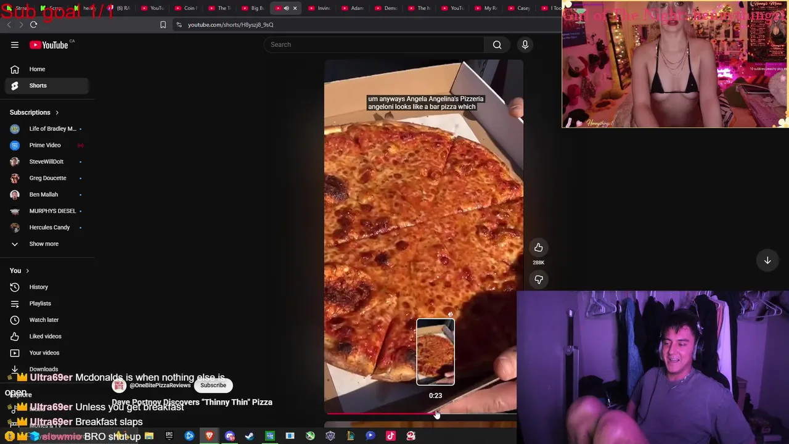This screenshot has width=789, height=444.
Task: Open Life of Bradley M... subscription
Action: pos(48,129)
